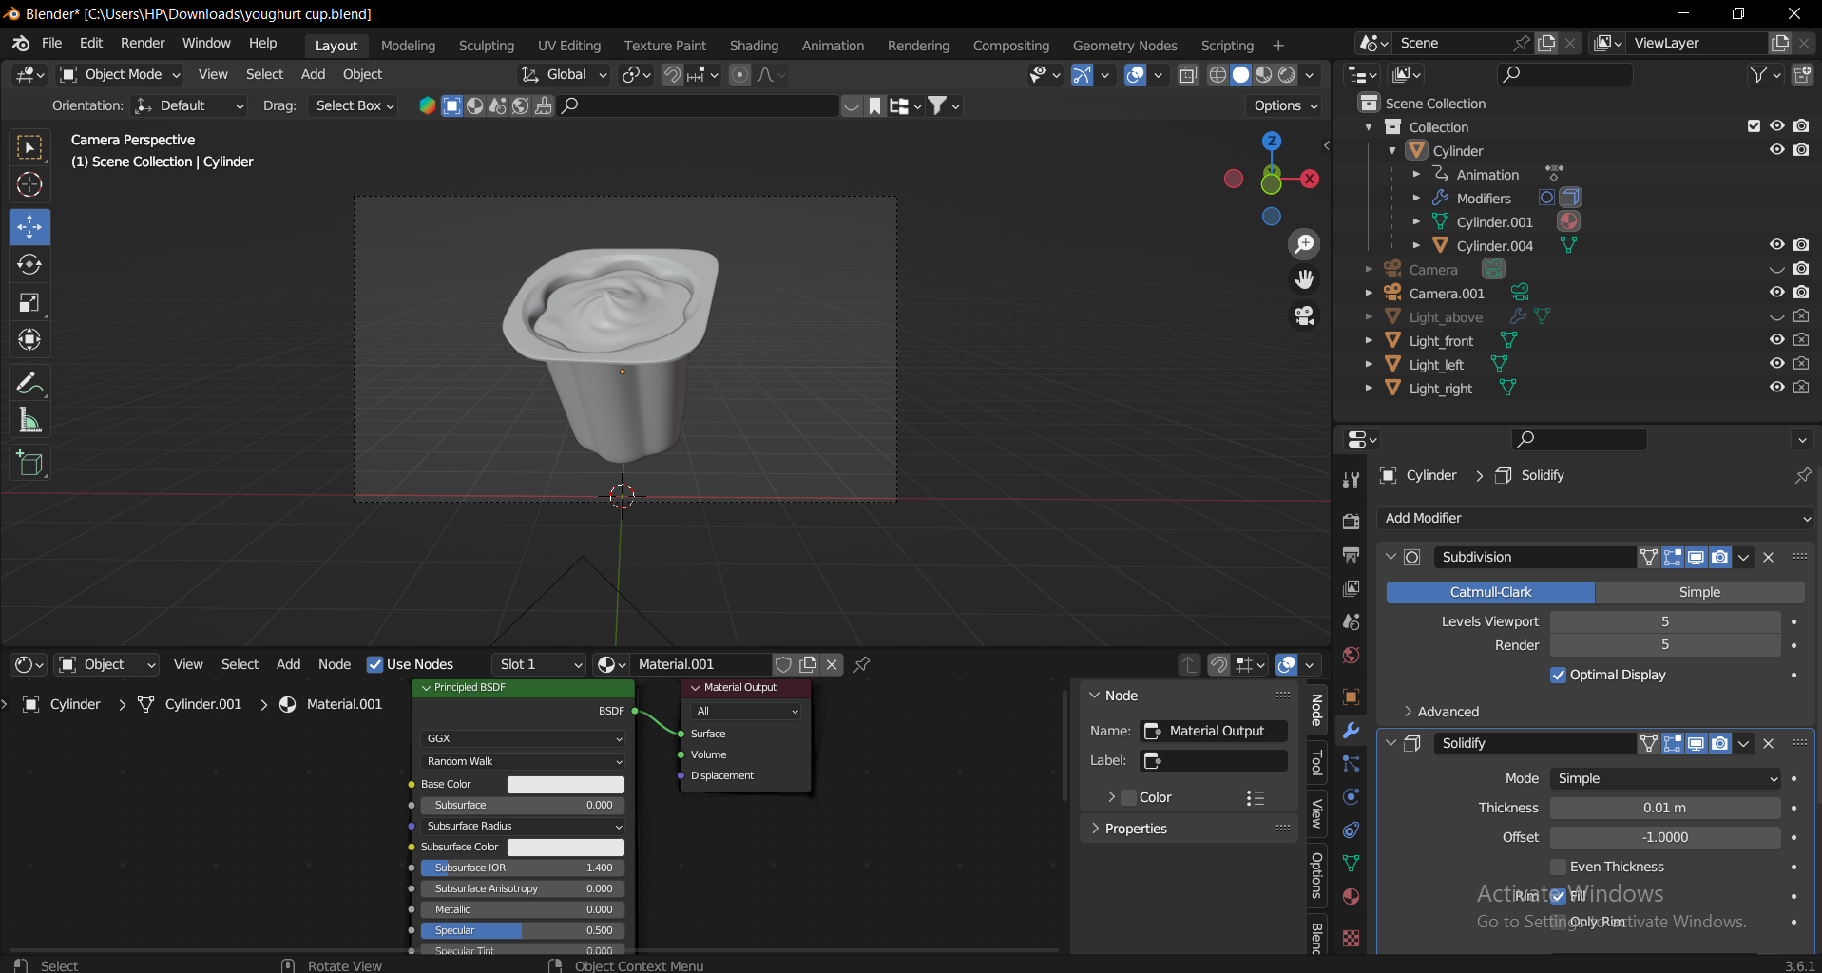Switch to the Shading workspace tab
This screenshot has width=1822, height=973.
tap(754, 46)
